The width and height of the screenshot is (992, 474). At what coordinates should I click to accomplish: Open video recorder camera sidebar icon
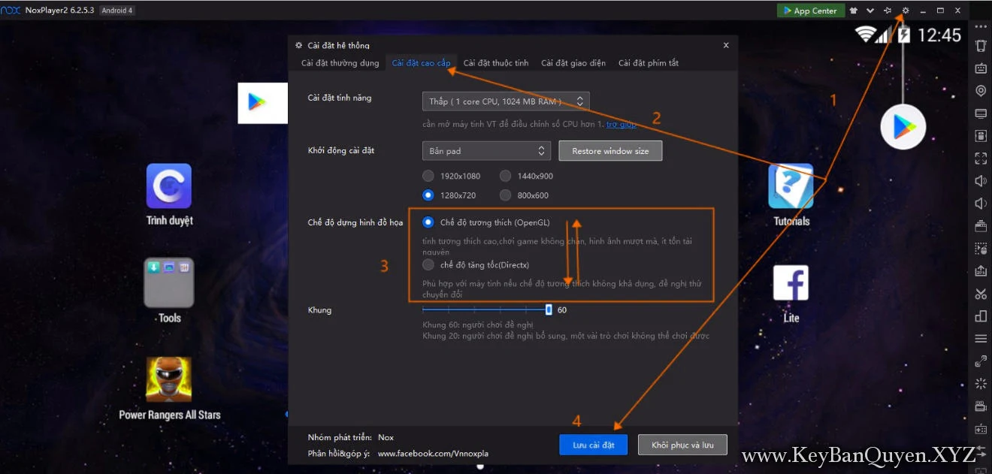(981, 406)
